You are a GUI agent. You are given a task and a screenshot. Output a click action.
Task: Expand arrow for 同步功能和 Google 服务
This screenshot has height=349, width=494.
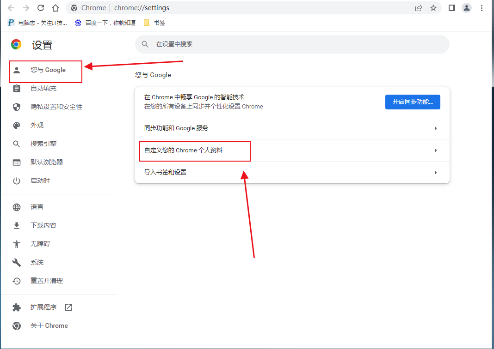tap(435, 128)
